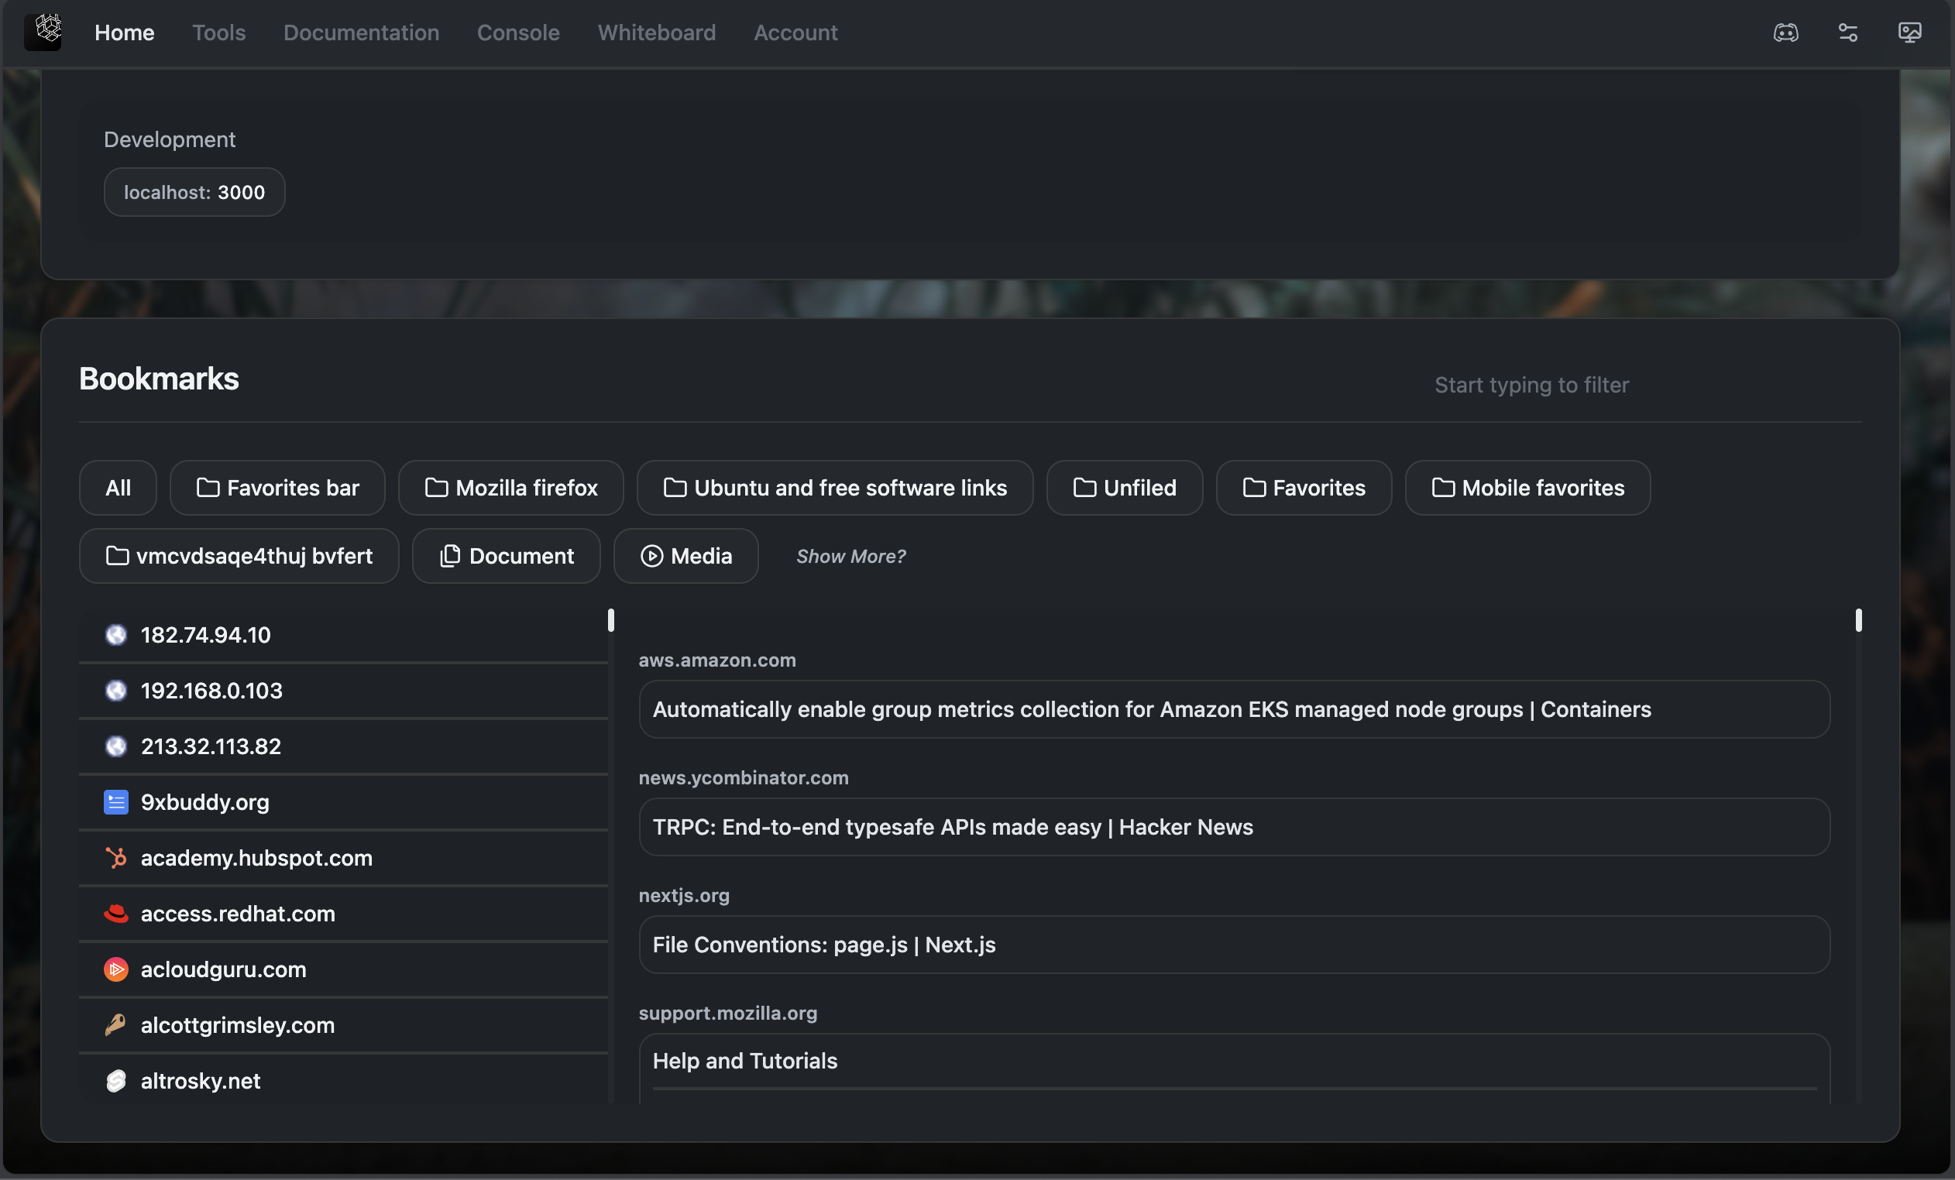
Task: Open the Amazon EKS group metrics bookmark
Action: (1234, 709)
